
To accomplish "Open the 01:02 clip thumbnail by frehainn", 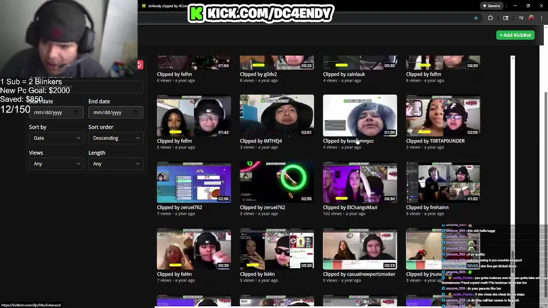I will pyautogui.click(x=443, y=182).
